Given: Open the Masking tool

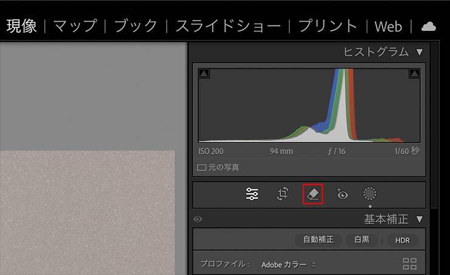Looking at the screenshot, I should pyautogui.click(x=370, y=194).
